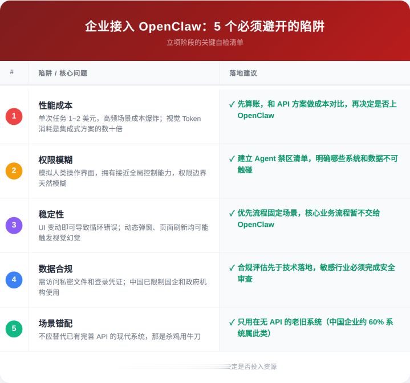
Task: Click description '需访问私密文件和登录凭证'
Action: (123, 287)
